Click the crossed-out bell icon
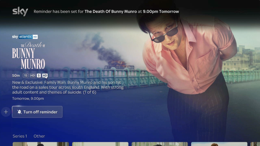Image resolution: width=260 pixels, height=146 pixels. pyautogui.click(x=19, y=112)
